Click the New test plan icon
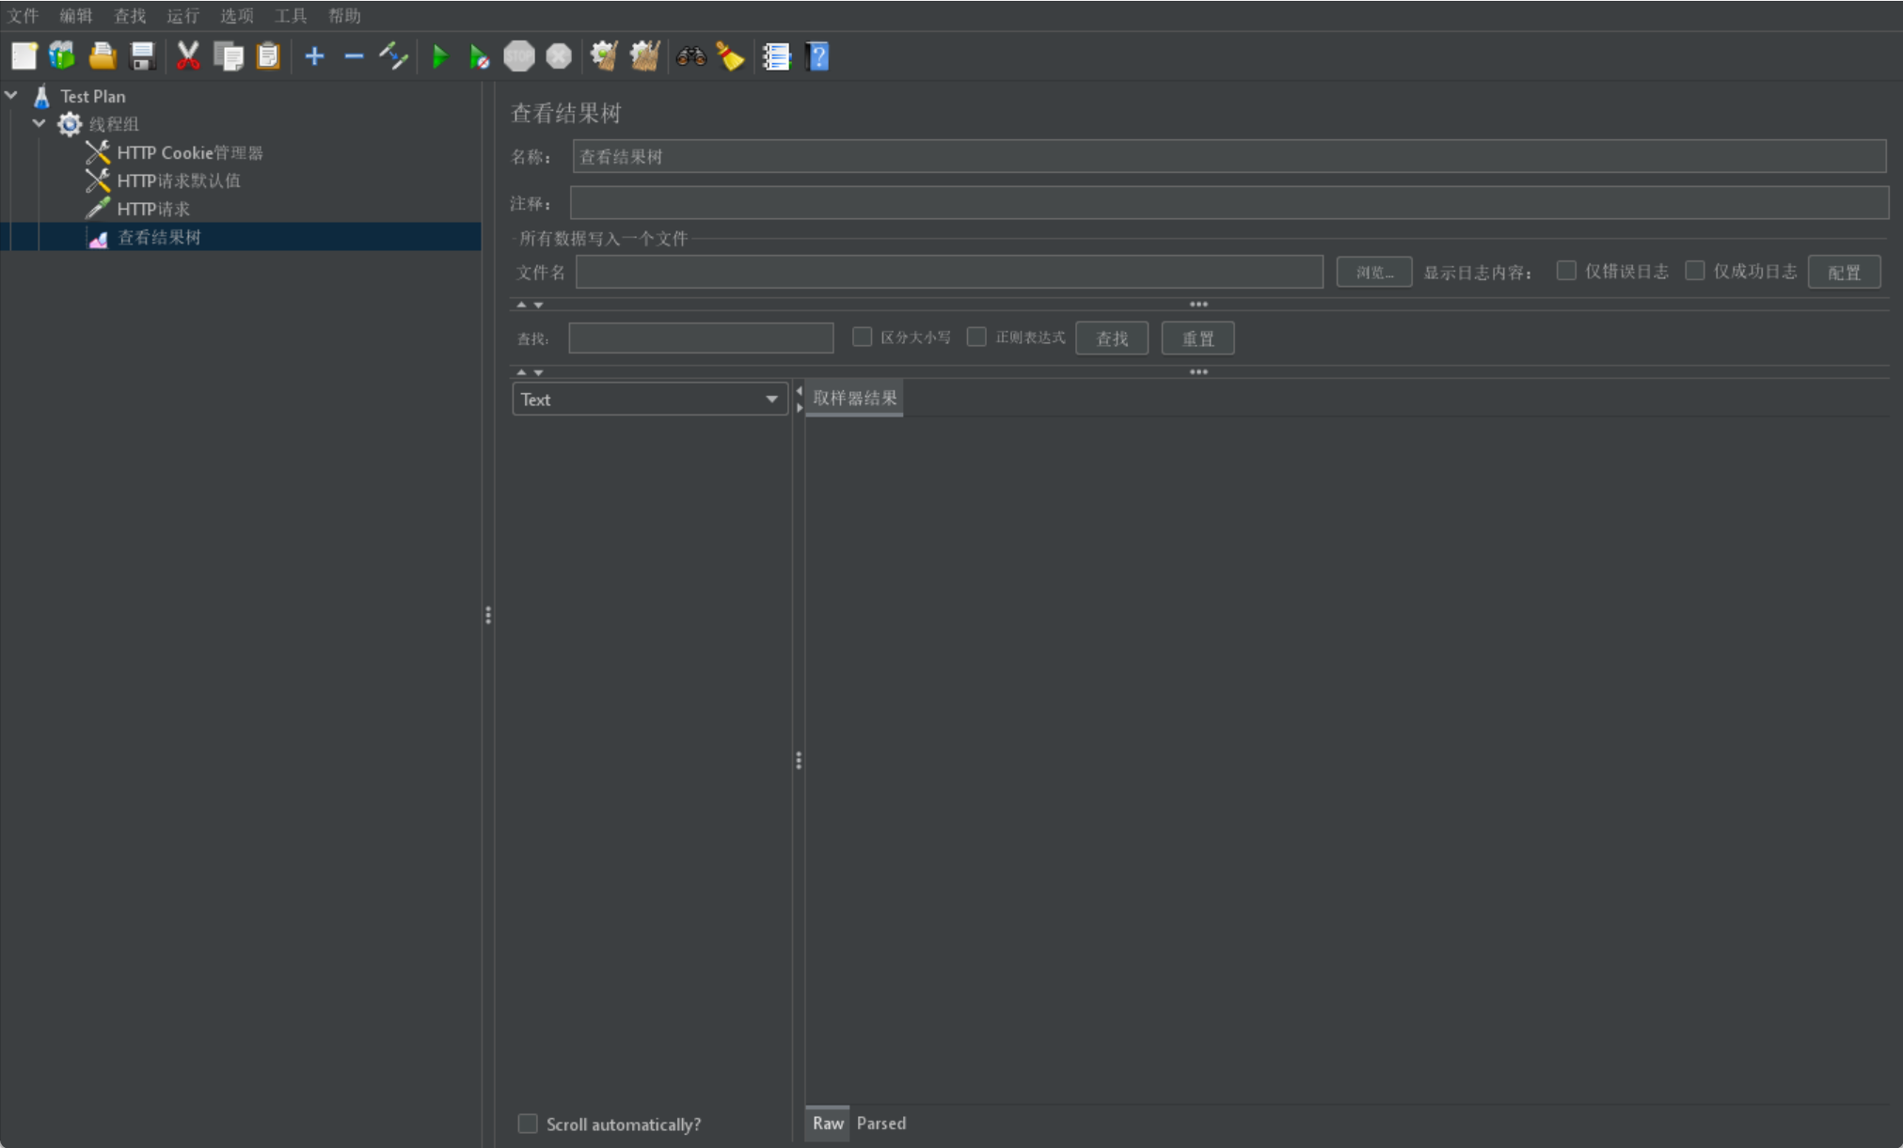Screen dimensions: 1903x1148 (24, 55)
